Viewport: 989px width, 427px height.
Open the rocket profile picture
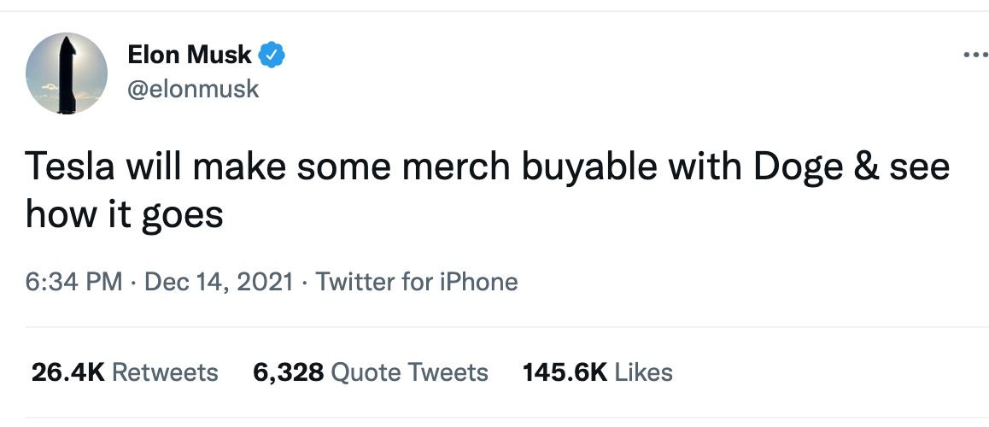click(x=67, y=74)
